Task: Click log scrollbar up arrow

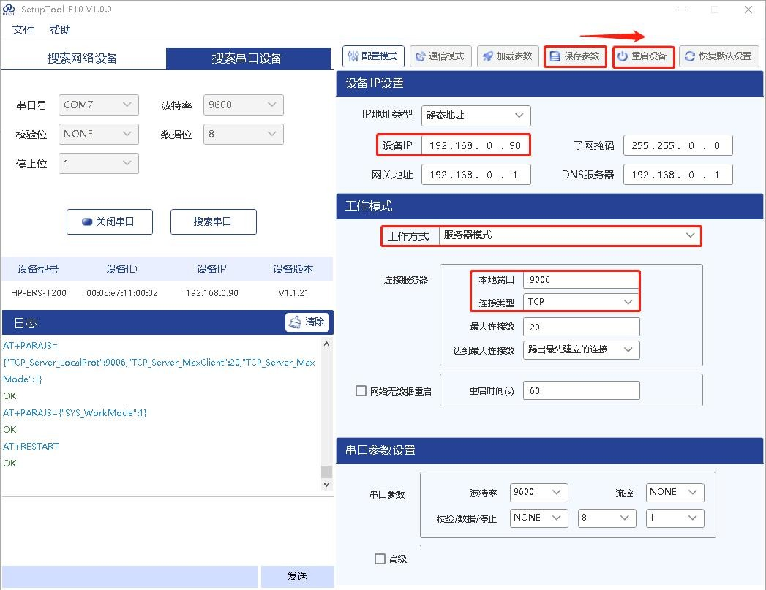Action: click(x=326, y=344)
